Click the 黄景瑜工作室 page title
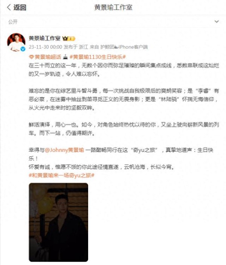Screen dimensions: 226x265 coord(113,7)
